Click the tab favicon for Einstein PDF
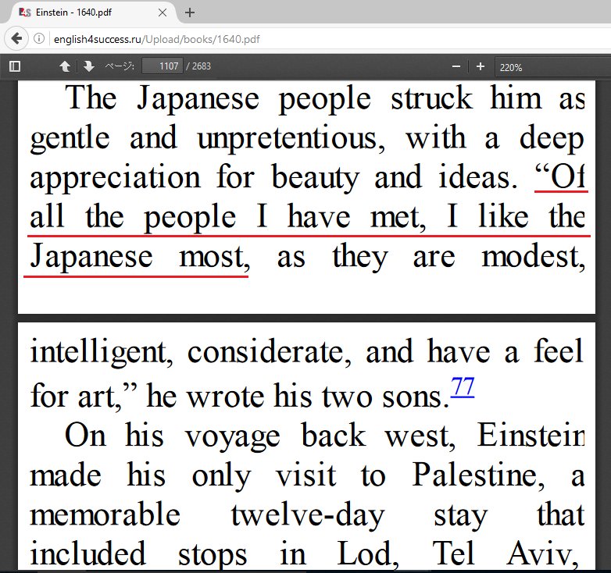 pyautogui.click(x=24, y=12)
